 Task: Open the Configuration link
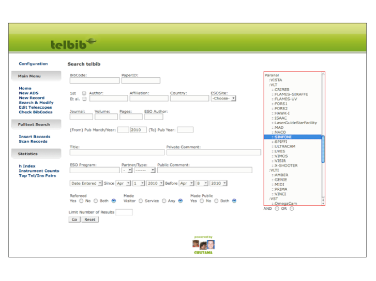(x=33, y=63)
